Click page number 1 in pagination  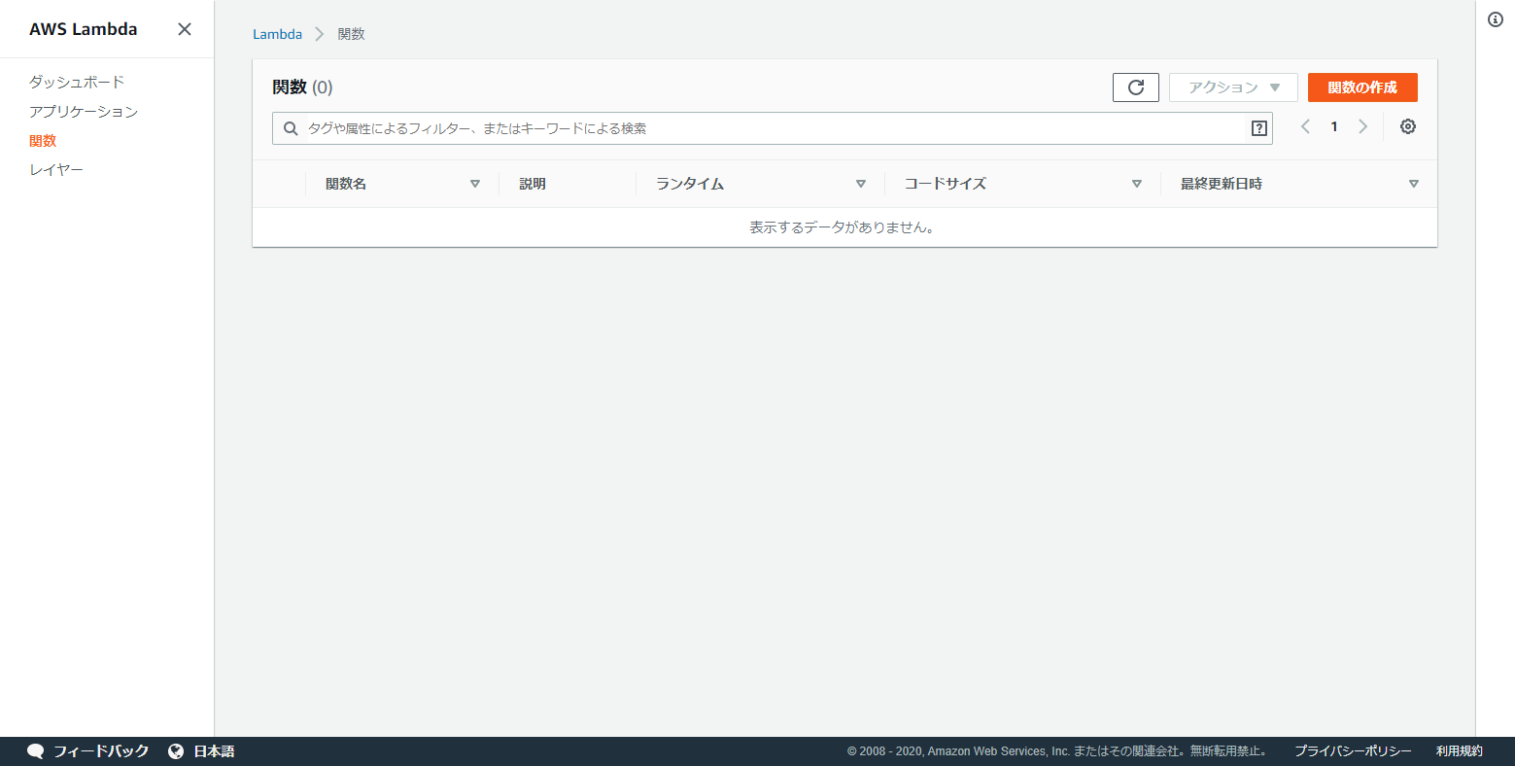click(1334, 126)
